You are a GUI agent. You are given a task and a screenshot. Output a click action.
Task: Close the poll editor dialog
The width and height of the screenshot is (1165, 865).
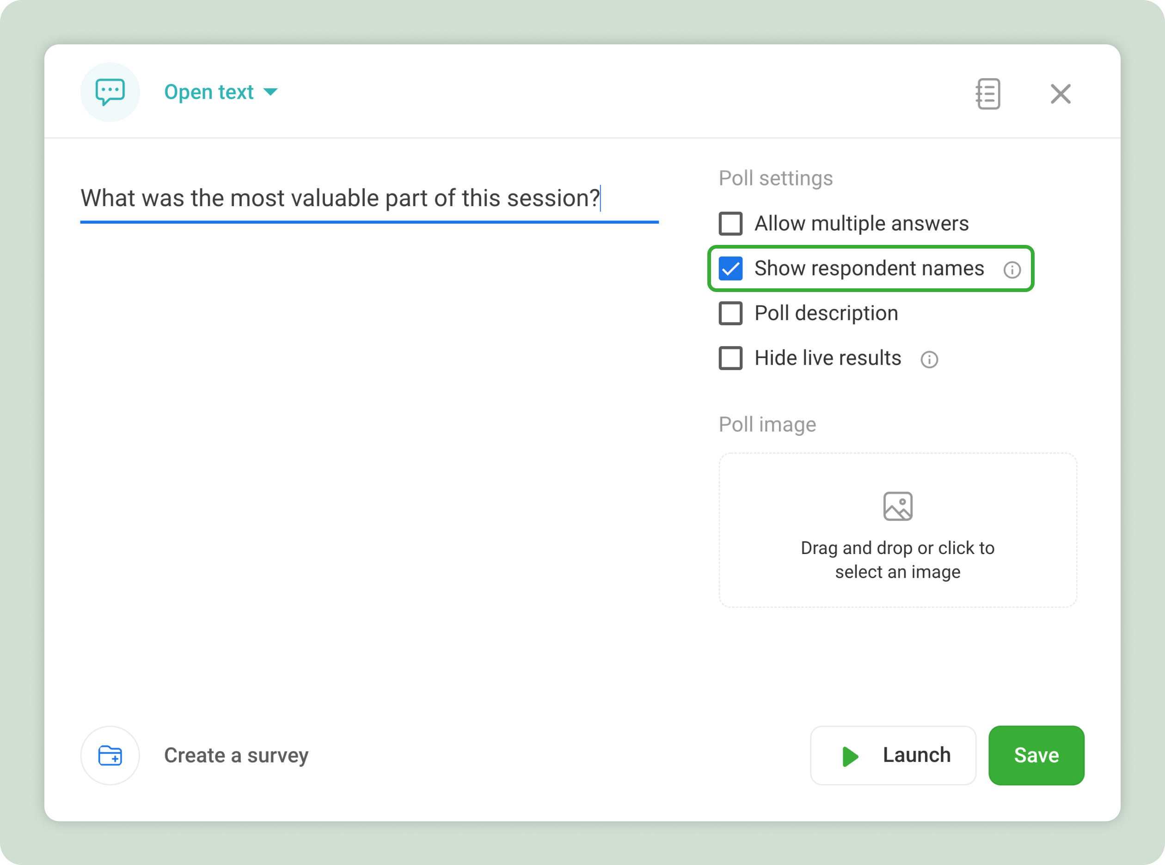[1060, 94]
